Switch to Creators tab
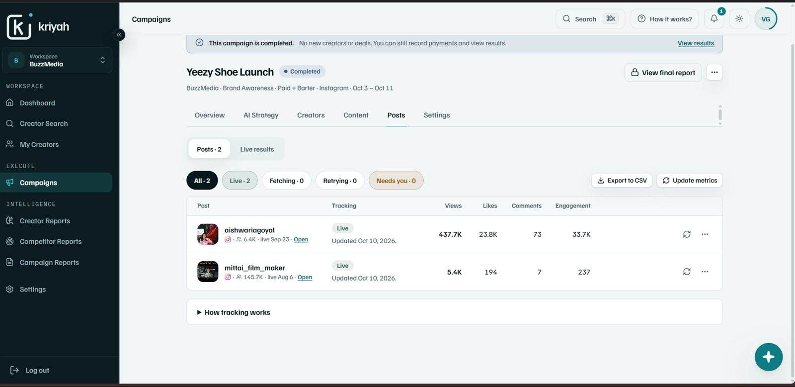This screenshot has height=387, width=795. (x=311, y=115)
